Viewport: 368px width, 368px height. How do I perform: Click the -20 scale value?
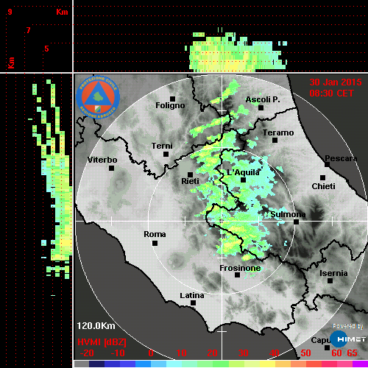pos(87,353)
